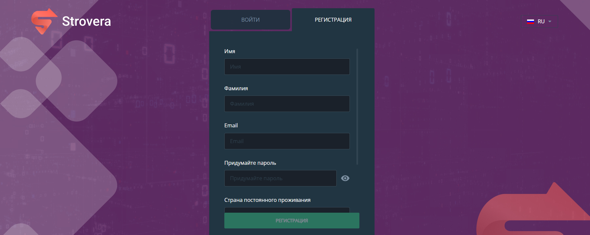Expand the language dropdown arrow
The image size is (590, 235).
pyautogui.click(x=550, y=22)
